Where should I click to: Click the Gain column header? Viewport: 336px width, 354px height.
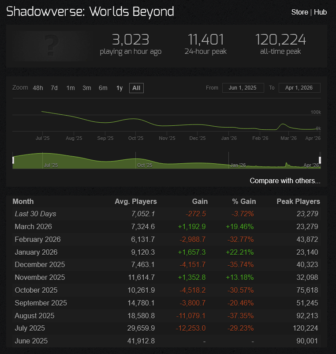[x=200, y=201]
